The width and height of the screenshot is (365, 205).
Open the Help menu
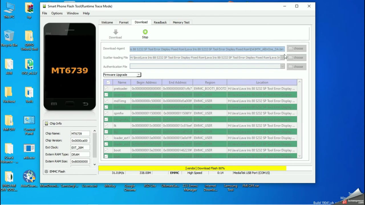pos(86,13)
